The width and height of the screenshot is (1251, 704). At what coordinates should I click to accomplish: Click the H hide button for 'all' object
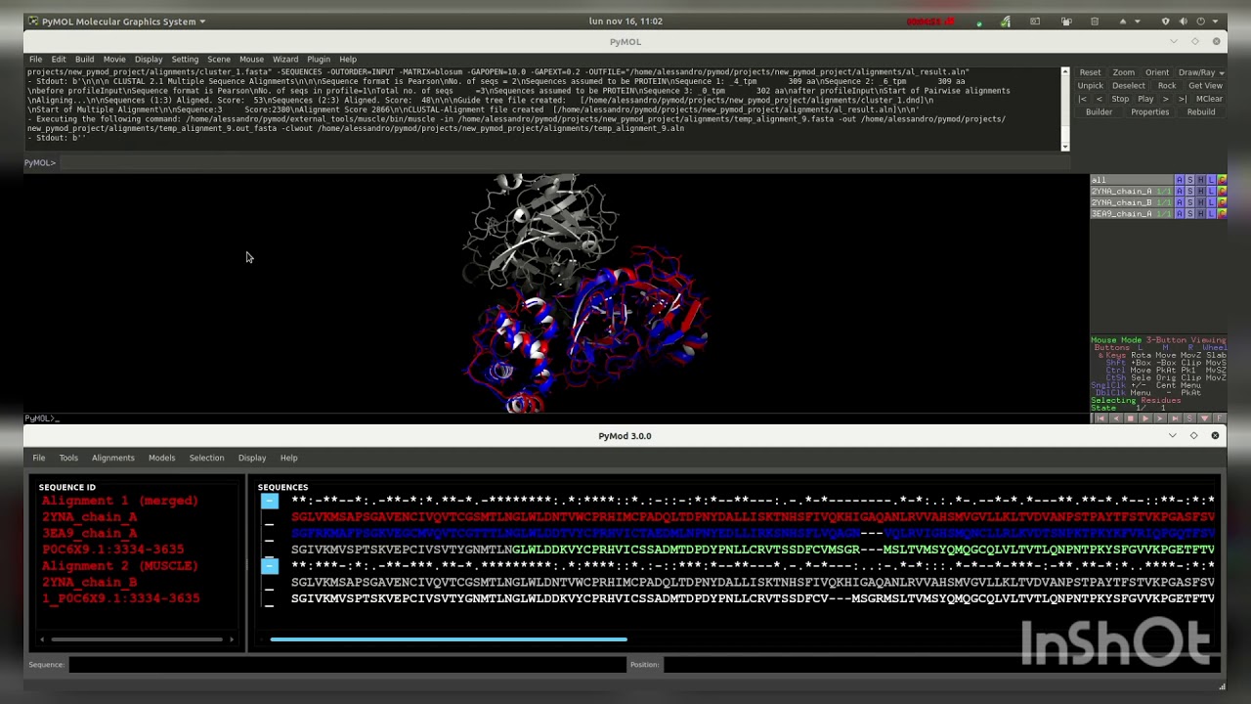[x=1200, y=180]
